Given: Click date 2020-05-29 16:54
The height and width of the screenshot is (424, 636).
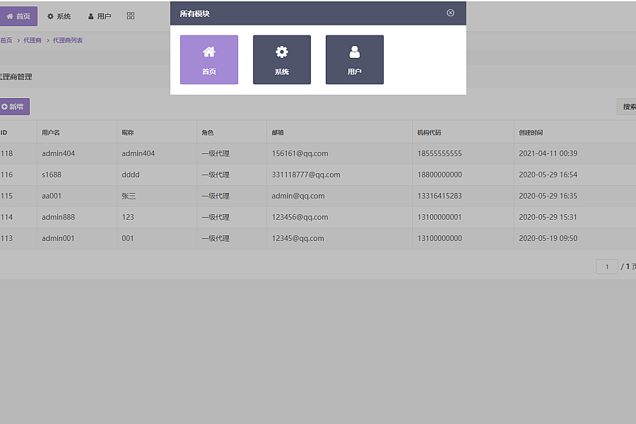Looking at the screenshot, I should (x=548, y=175).
